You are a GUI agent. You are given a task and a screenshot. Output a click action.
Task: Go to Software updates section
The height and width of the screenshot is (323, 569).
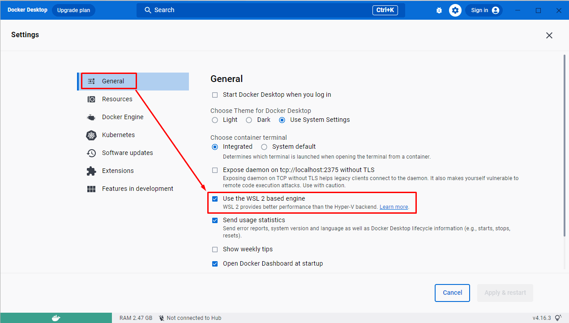click(133, 153)
